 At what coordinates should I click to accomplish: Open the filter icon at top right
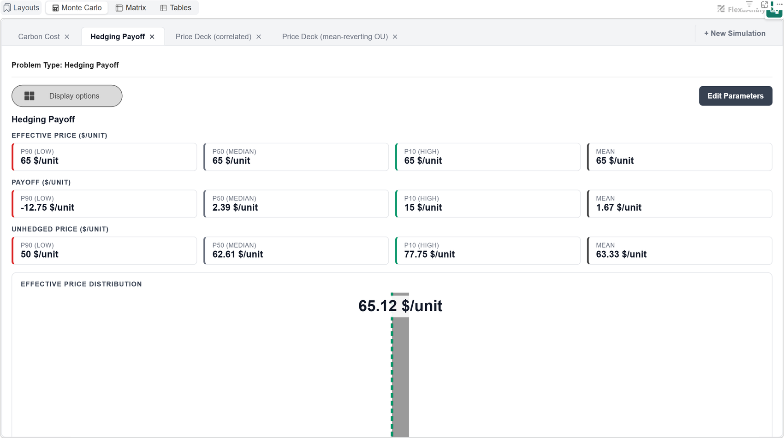point(749,4)
